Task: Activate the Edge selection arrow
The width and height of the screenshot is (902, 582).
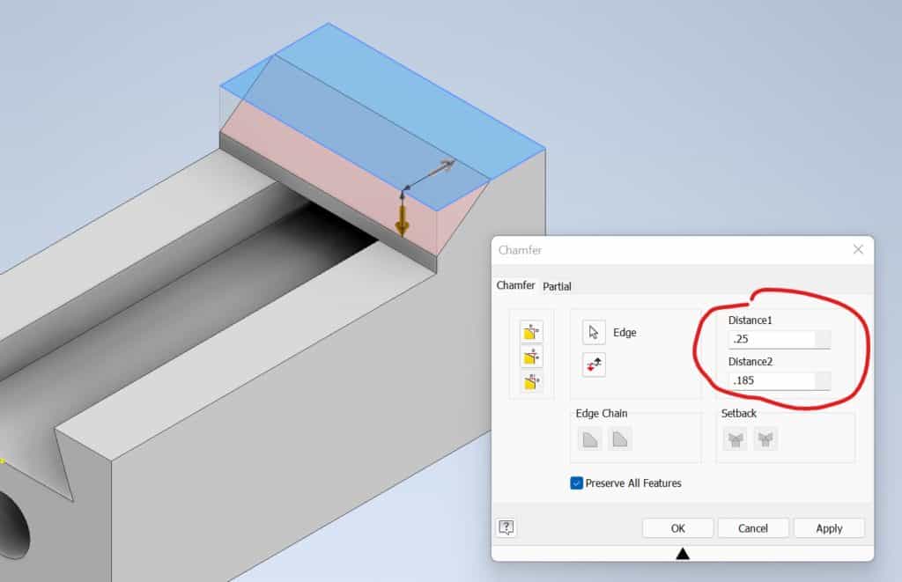Action: coord(594,333)
